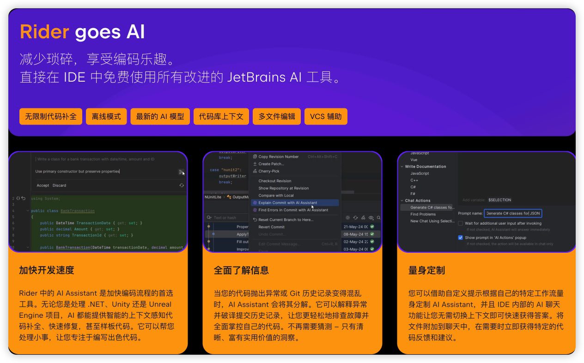Select 'Find Problems' in Chat Actions tree

(x=423, y=214)
